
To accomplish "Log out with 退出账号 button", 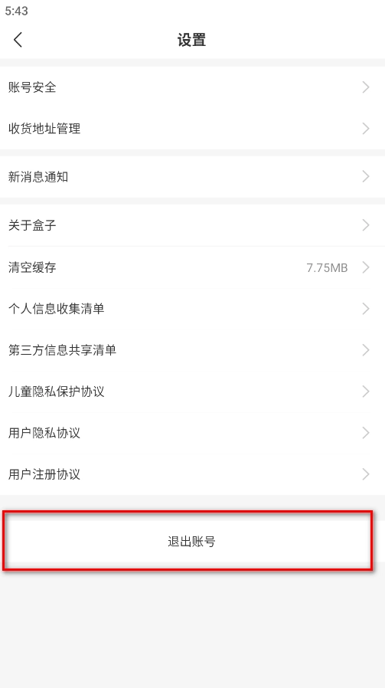I will (x=193, y=542).
